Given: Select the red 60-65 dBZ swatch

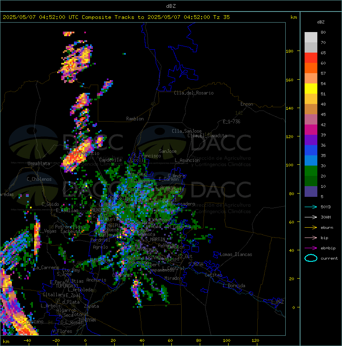Looking at the screenshot, I should click(311, 58).
